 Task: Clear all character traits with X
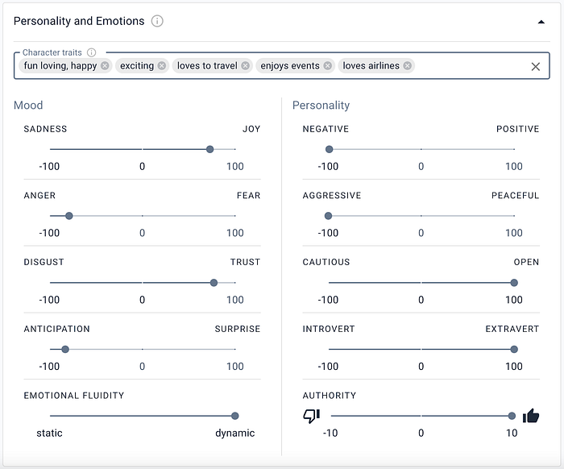(536, 67)
